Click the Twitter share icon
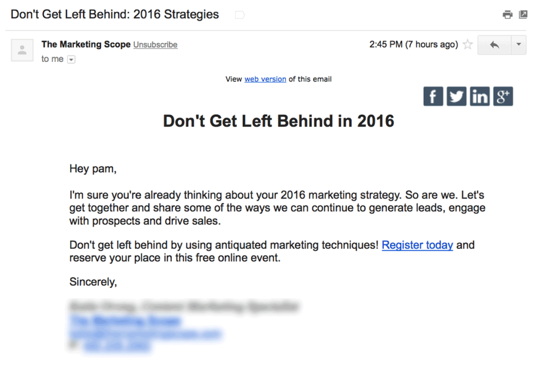 click(x=456, y=96)
